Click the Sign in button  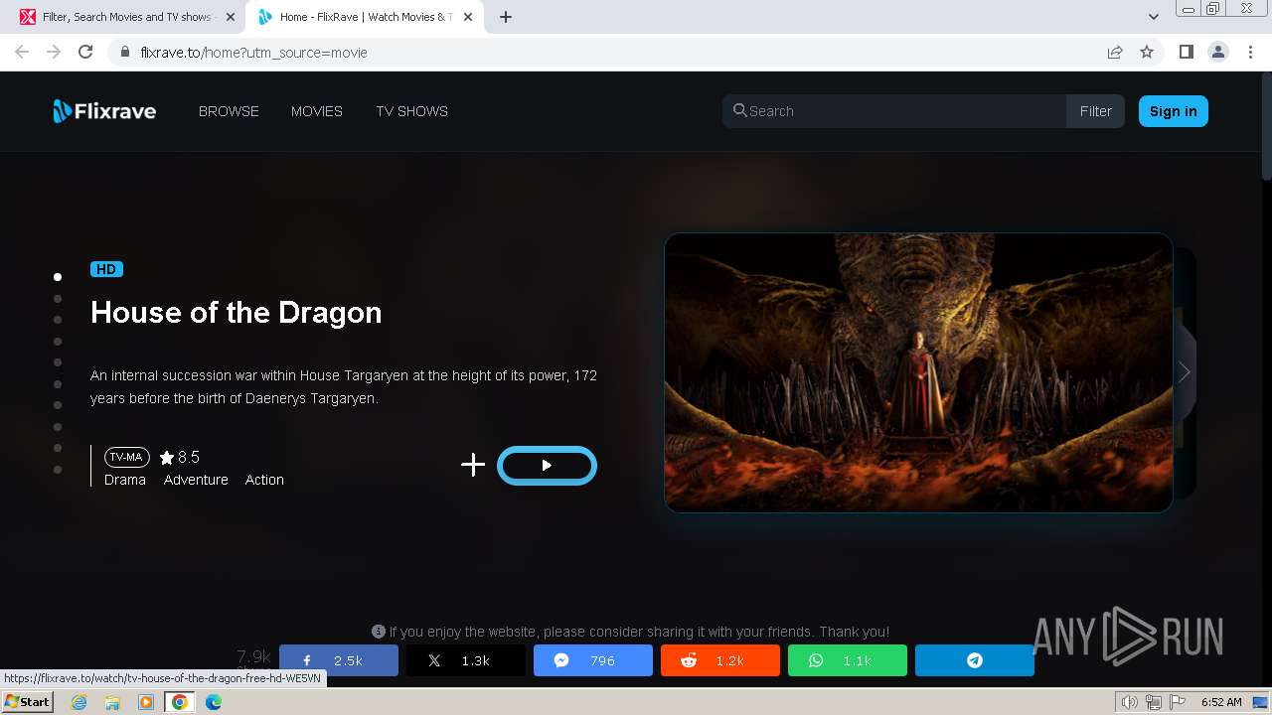[x=1173, y=111]
